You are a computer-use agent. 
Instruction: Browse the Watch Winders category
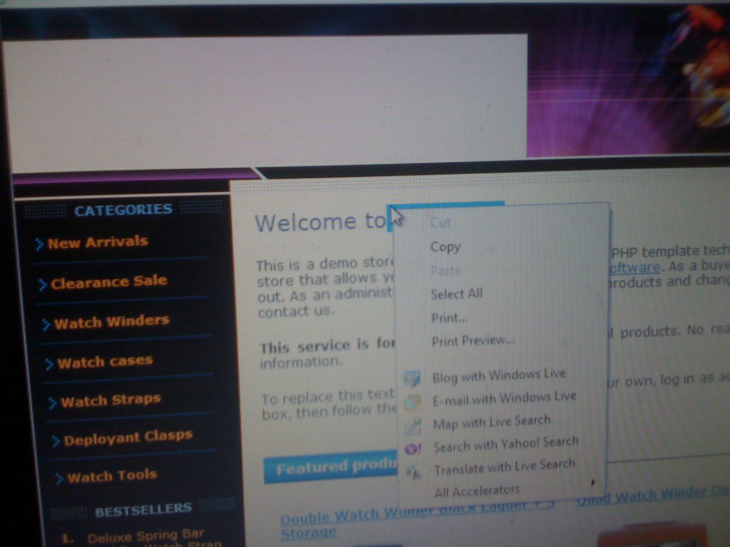tap(111, 322)
